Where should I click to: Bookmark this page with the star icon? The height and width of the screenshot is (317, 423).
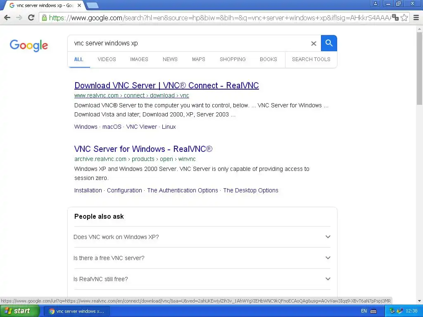pyautogui.click(x=404, y=18)
